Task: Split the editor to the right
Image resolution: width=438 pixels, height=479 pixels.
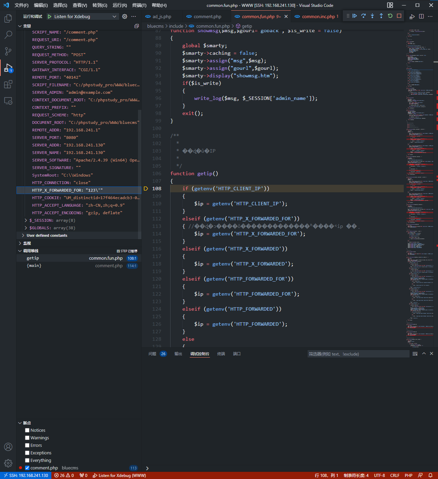Action: click(421, 16)
